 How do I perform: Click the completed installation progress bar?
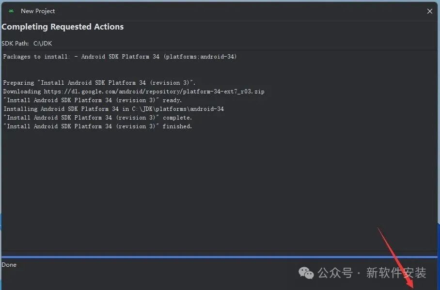click(220, 257)
